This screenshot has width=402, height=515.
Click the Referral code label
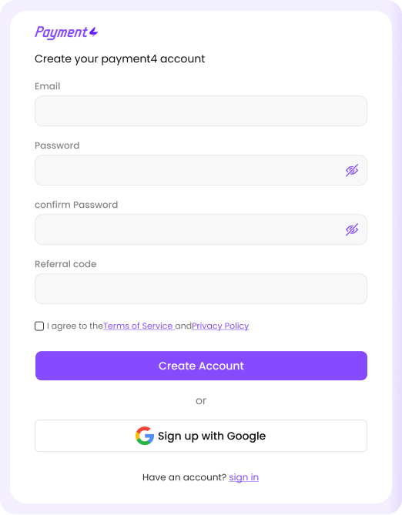(65, 264)
